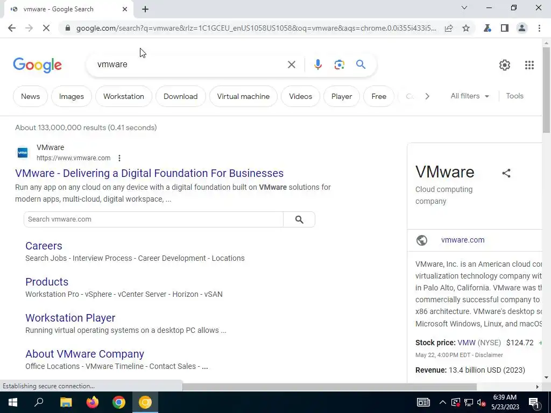Image resolution: width=551 pixels, height=413 pixels.
Task: Click the globe icon beside vmware.com
Action: (x=422, y=240)
